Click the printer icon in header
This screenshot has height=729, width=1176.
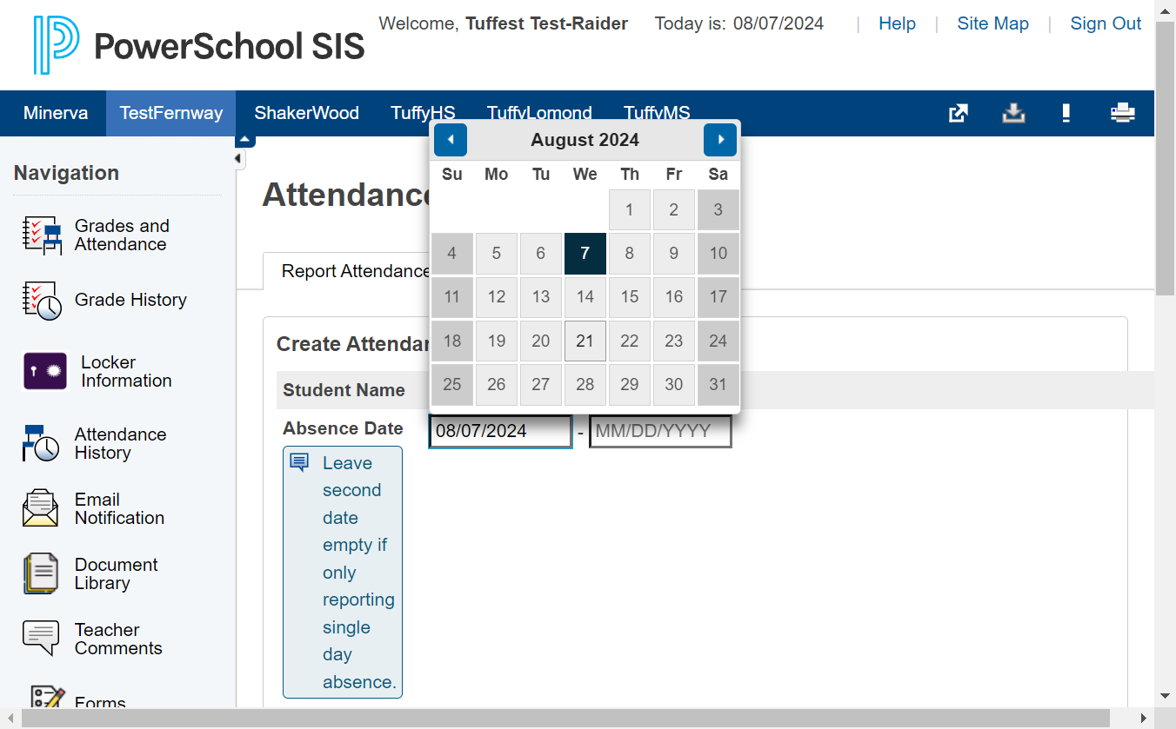click(x=1123, y=113)
